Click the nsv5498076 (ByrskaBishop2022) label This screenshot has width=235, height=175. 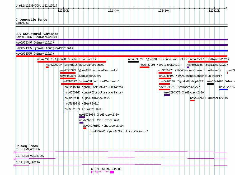(182, 81)
